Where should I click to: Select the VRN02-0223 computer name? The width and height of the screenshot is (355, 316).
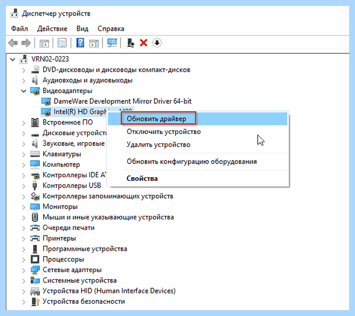tap(50, 59)
